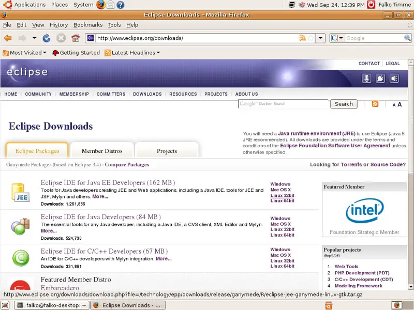Click the green C/C++ package icon
The height and width of the screenshot is (310, 414).
click(21, 258)
